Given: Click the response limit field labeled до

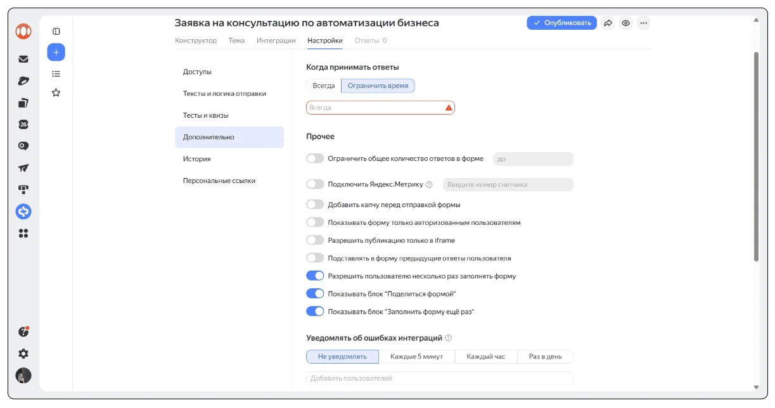Looking at the screenshot, I should (533, 159).
